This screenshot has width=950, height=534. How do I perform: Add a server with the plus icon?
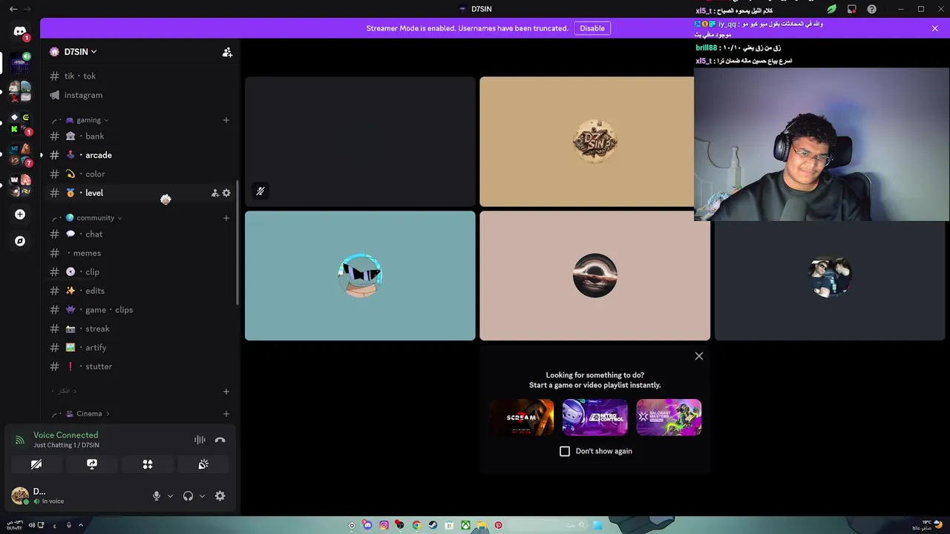click(20, 214)
